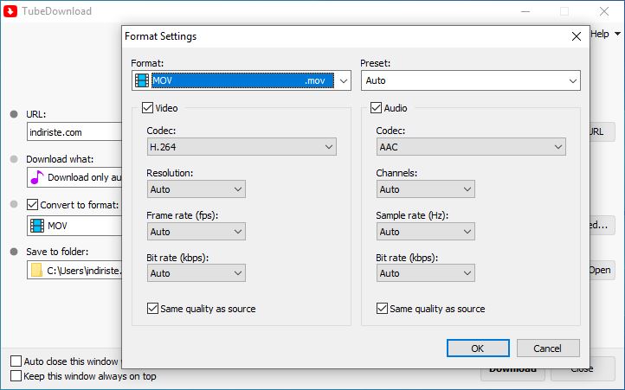Toggle video Same quality as source checkbox
This screenshot has width=625, height=390.
point(152,309)
